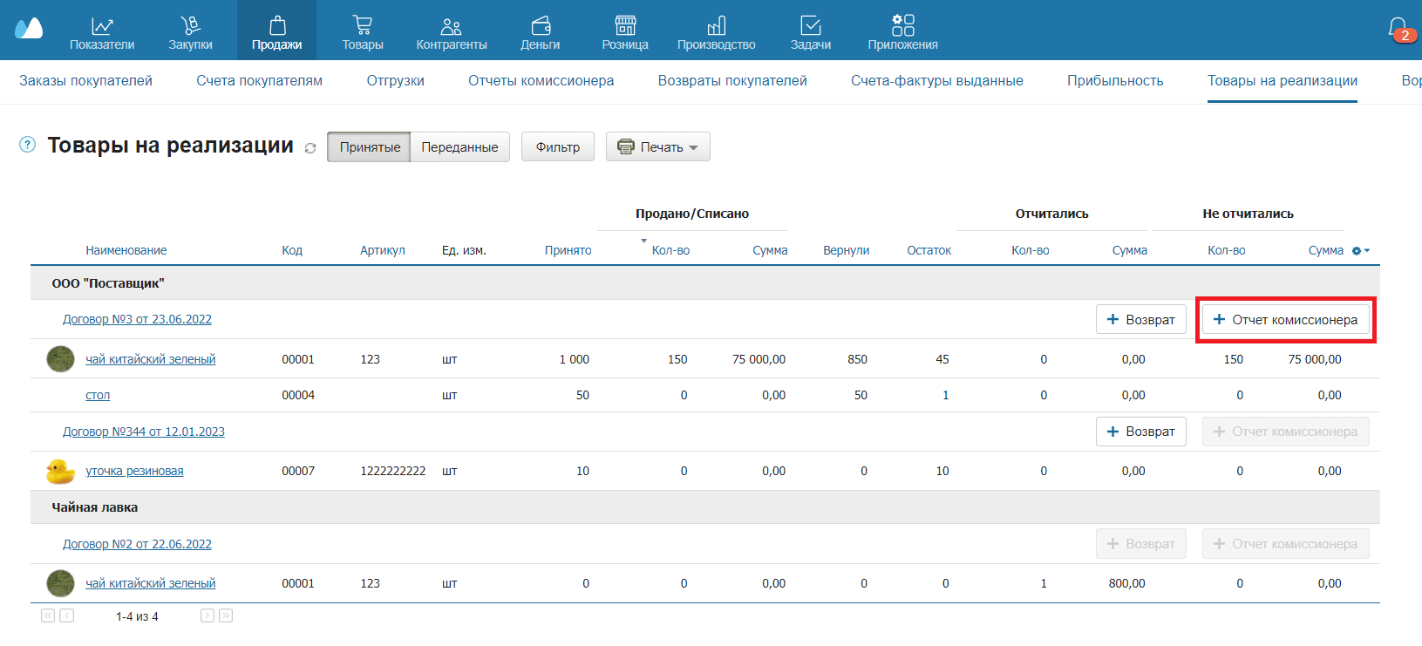
Task: Open the Закупки section icon
Action: pyautogui.click(x=190, y=26)
